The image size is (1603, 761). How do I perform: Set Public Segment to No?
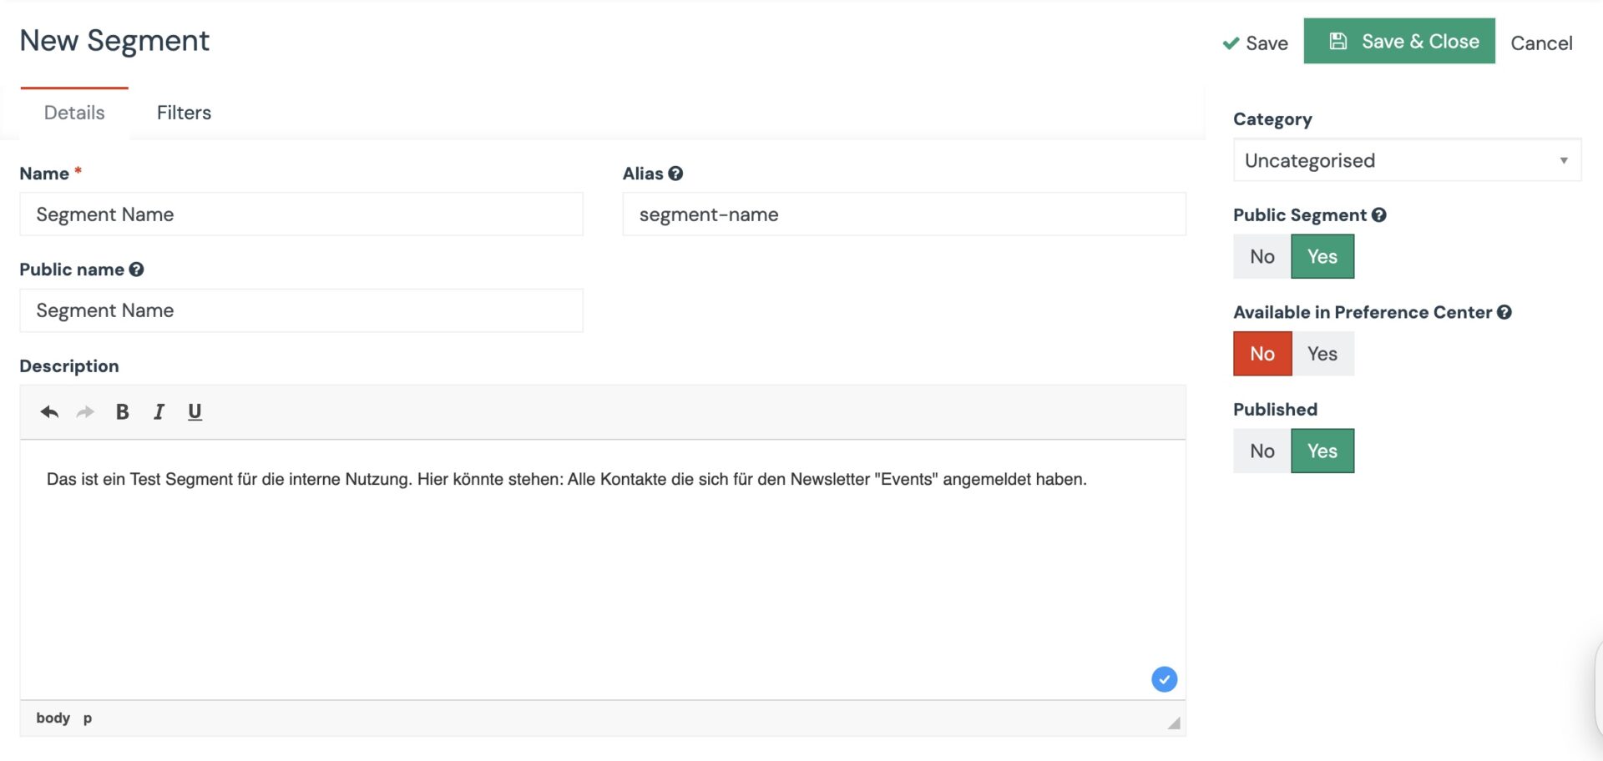point(1262,257)
